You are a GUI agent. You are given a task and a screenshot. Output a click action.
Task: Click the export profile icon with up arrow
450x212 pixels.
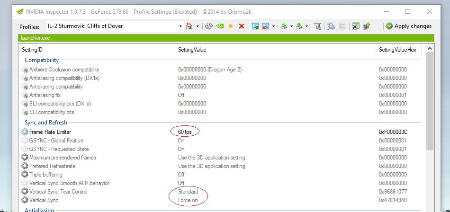click(x=284, y=26)
